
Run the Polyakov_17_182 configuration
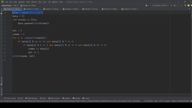(171, 5)
